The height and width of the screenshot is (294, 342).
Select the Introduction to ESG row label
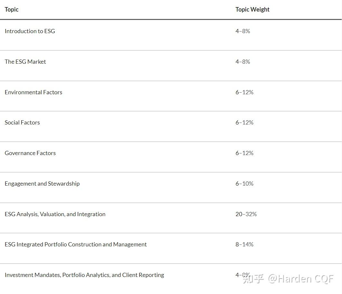coord(30,31)
